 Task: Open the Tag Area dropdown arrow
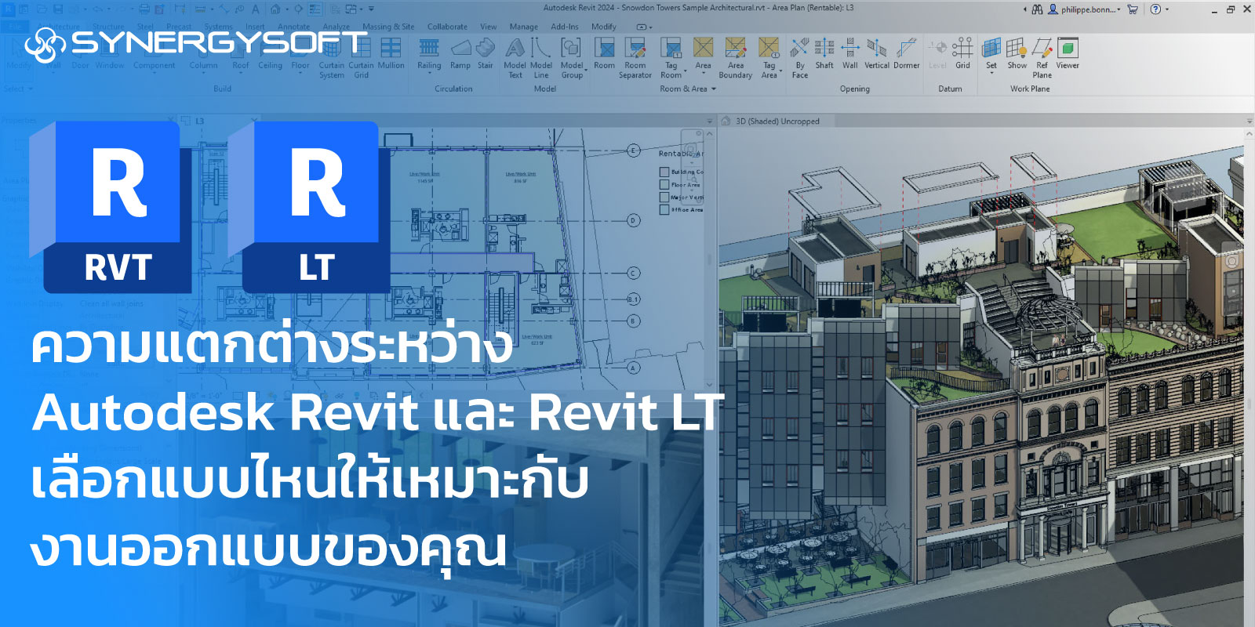point(782,71)
